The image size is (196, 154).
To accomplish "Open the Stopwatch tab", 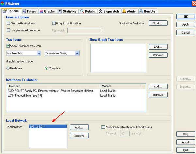I will pyautogui.click(x=109, y=11).
